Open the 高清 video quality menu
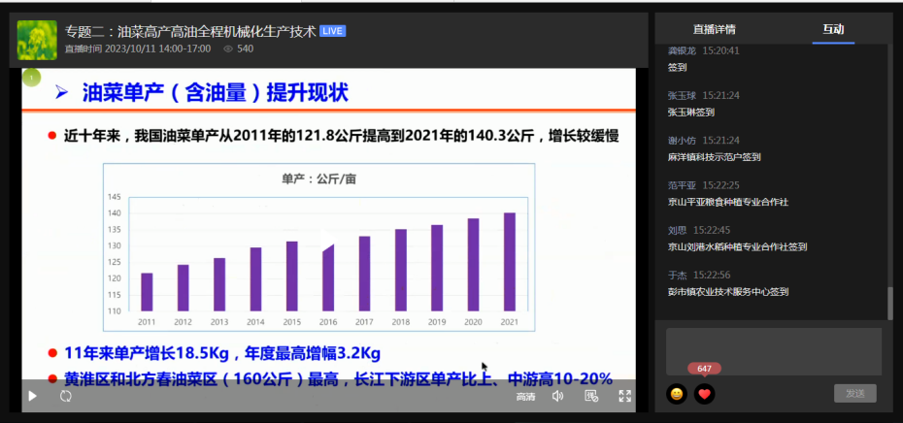Screen dimensions: 903x423 tap(525, 396)
